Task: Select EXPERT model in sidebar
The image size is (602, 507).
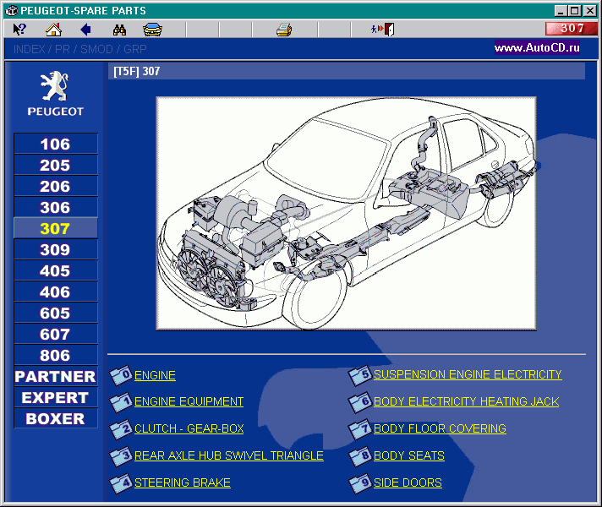Action: [x=55, y=398]
